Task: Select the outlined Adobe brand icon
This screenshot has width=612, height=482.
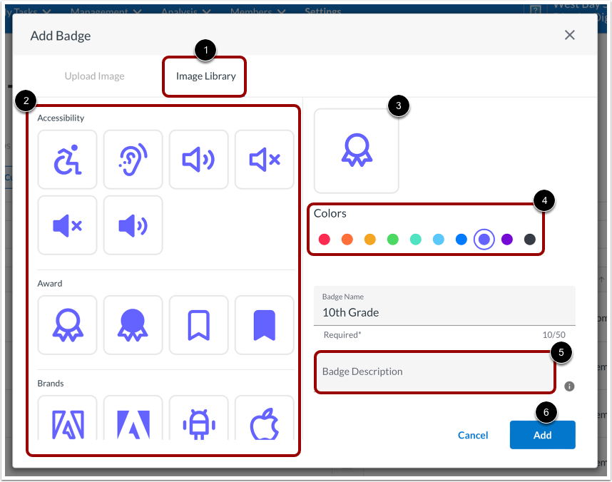Action: pos(67,419)
